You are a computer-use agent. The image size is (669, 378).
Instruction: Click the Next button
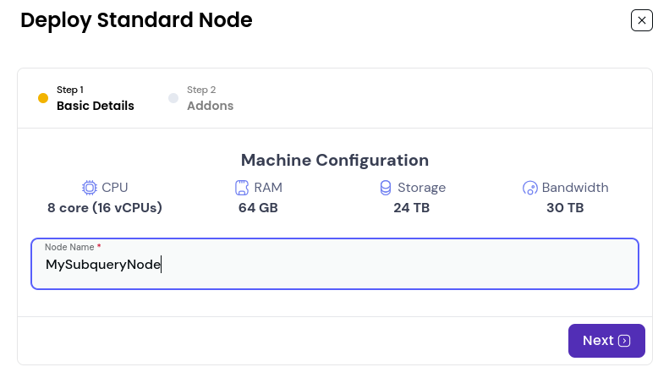click(x=606, y=341)
